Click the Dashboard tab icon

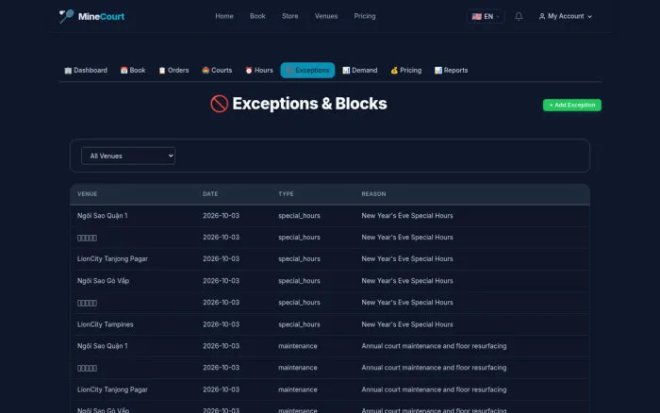click(68, 71)
